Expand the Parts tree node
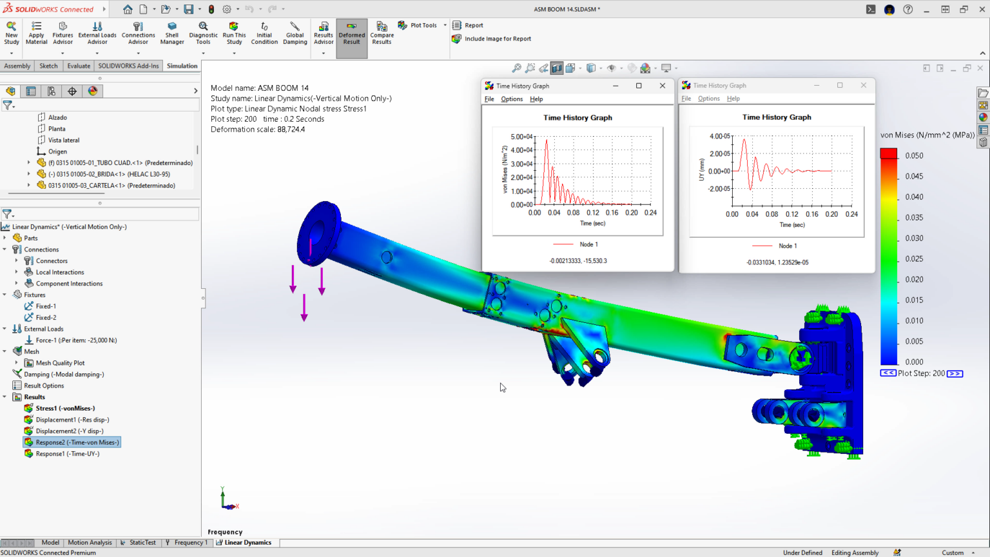Screen dimensions: 990x557 (x=5, y=238)
